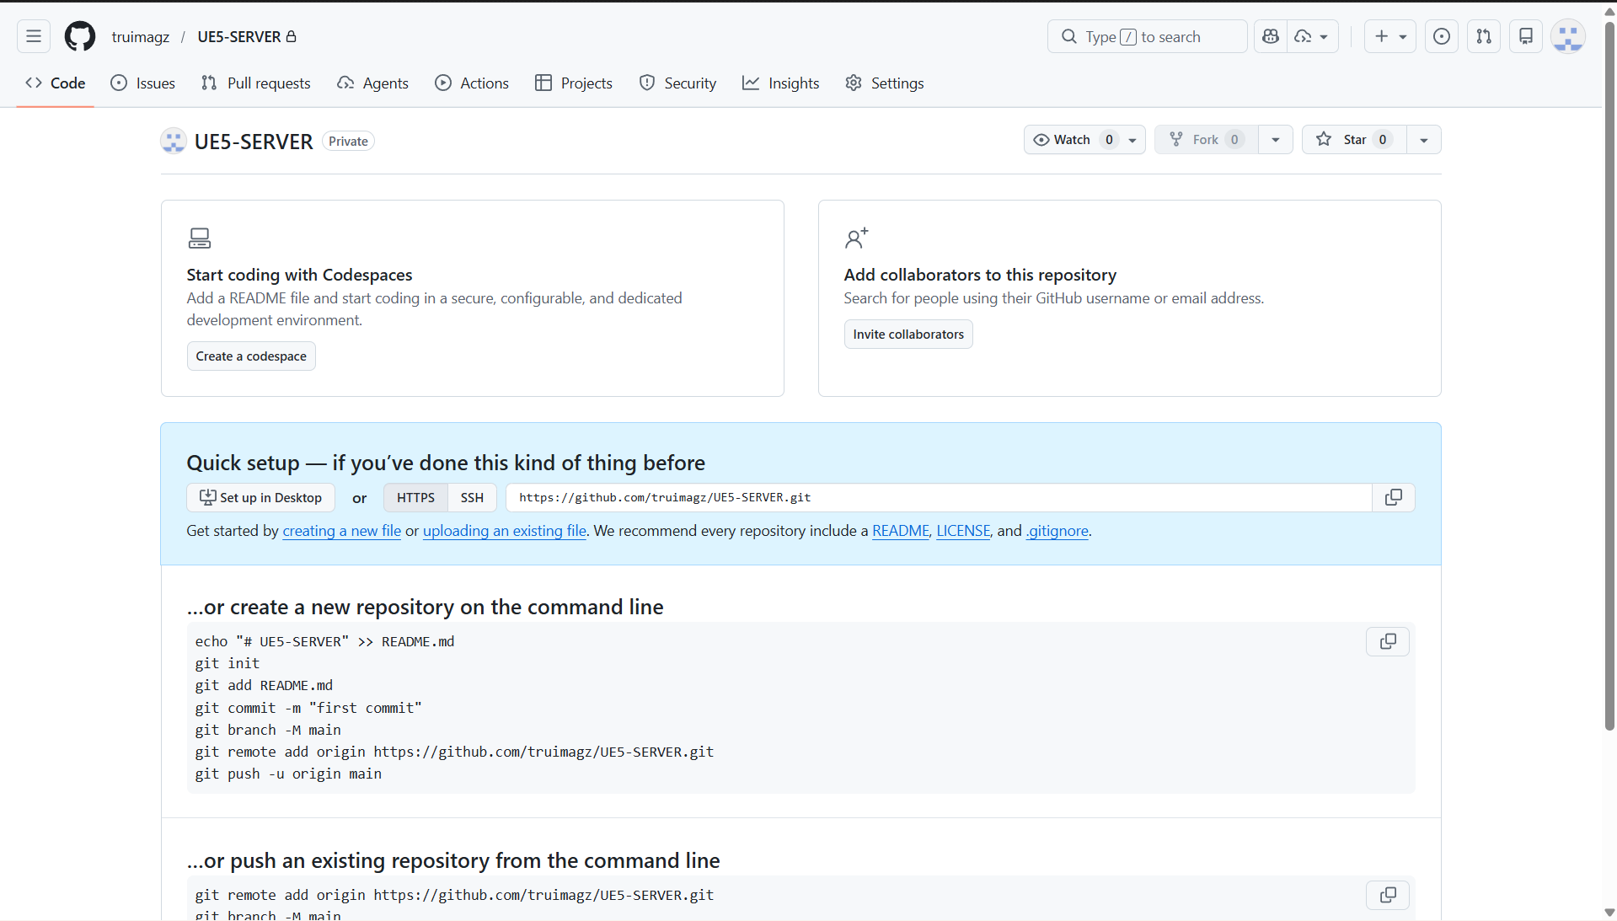Click the scrollbar down arrow
1617x921 pixels.
tap(1609, 913)
